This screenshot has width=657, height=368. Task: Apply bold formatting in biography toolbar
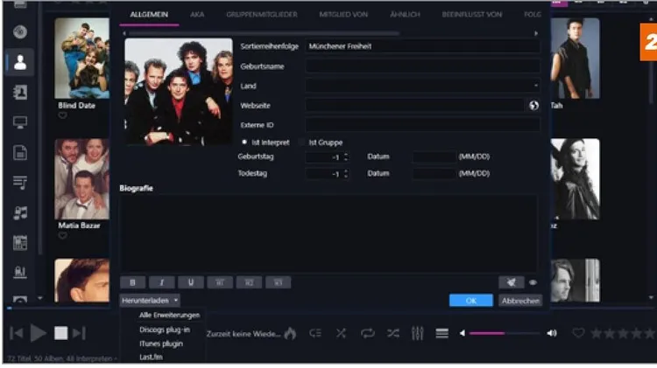pyautogui.click(x=132, y=282)
